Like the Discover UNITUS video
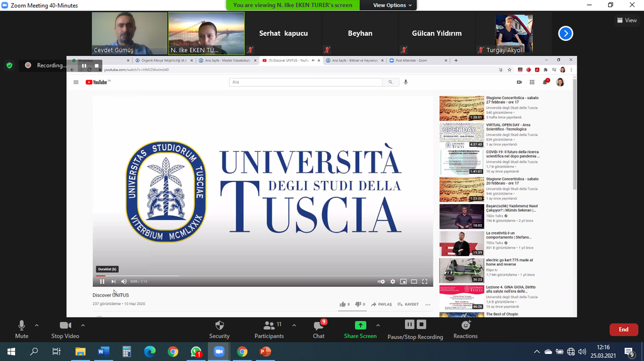The width and height of the screenshot is (644, 361). pyautogui.click(x=345, y=304)
